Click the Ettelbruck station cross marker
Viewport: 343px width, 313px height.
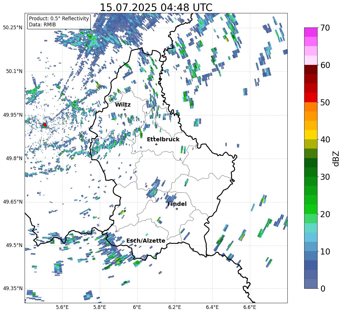[156, 144]
